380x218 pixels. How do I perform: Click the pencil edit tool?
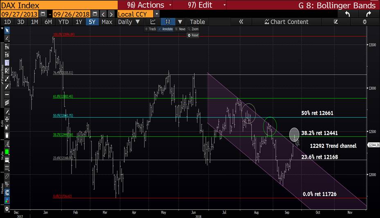pyautogui.click(x=7, y=111)
